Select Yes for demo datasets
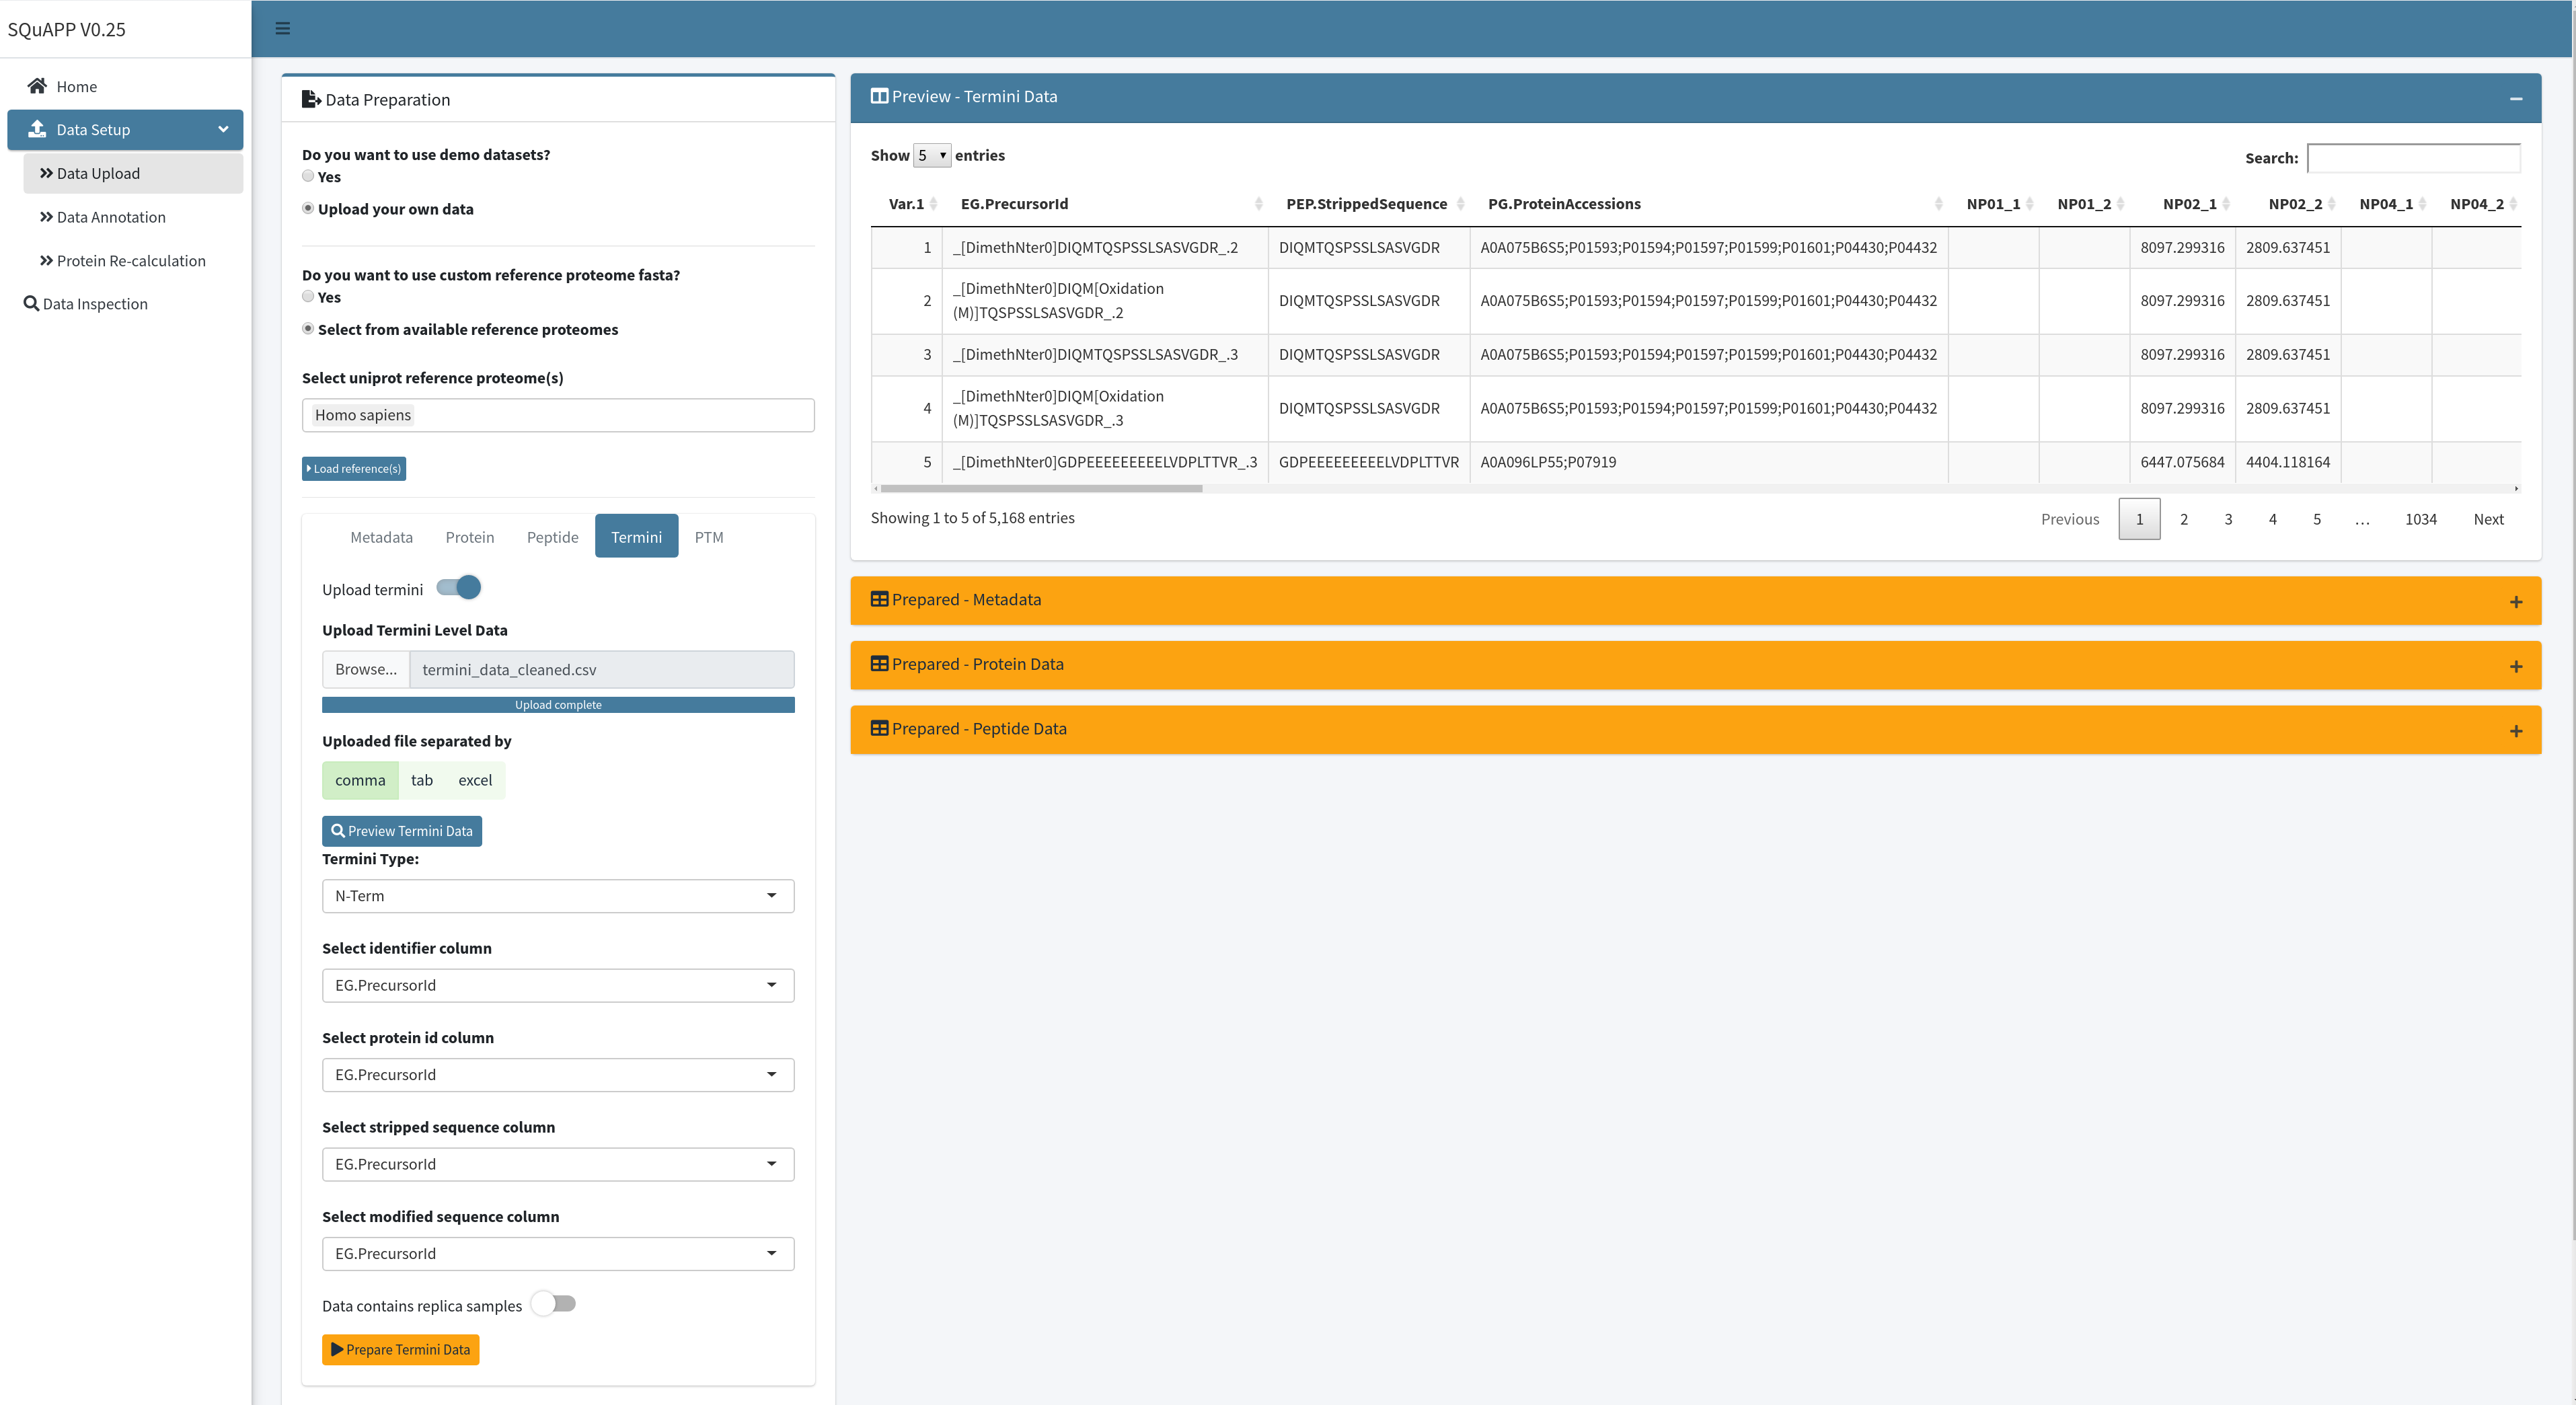The image size is (2576, 1405). click(x=308, y=176)
